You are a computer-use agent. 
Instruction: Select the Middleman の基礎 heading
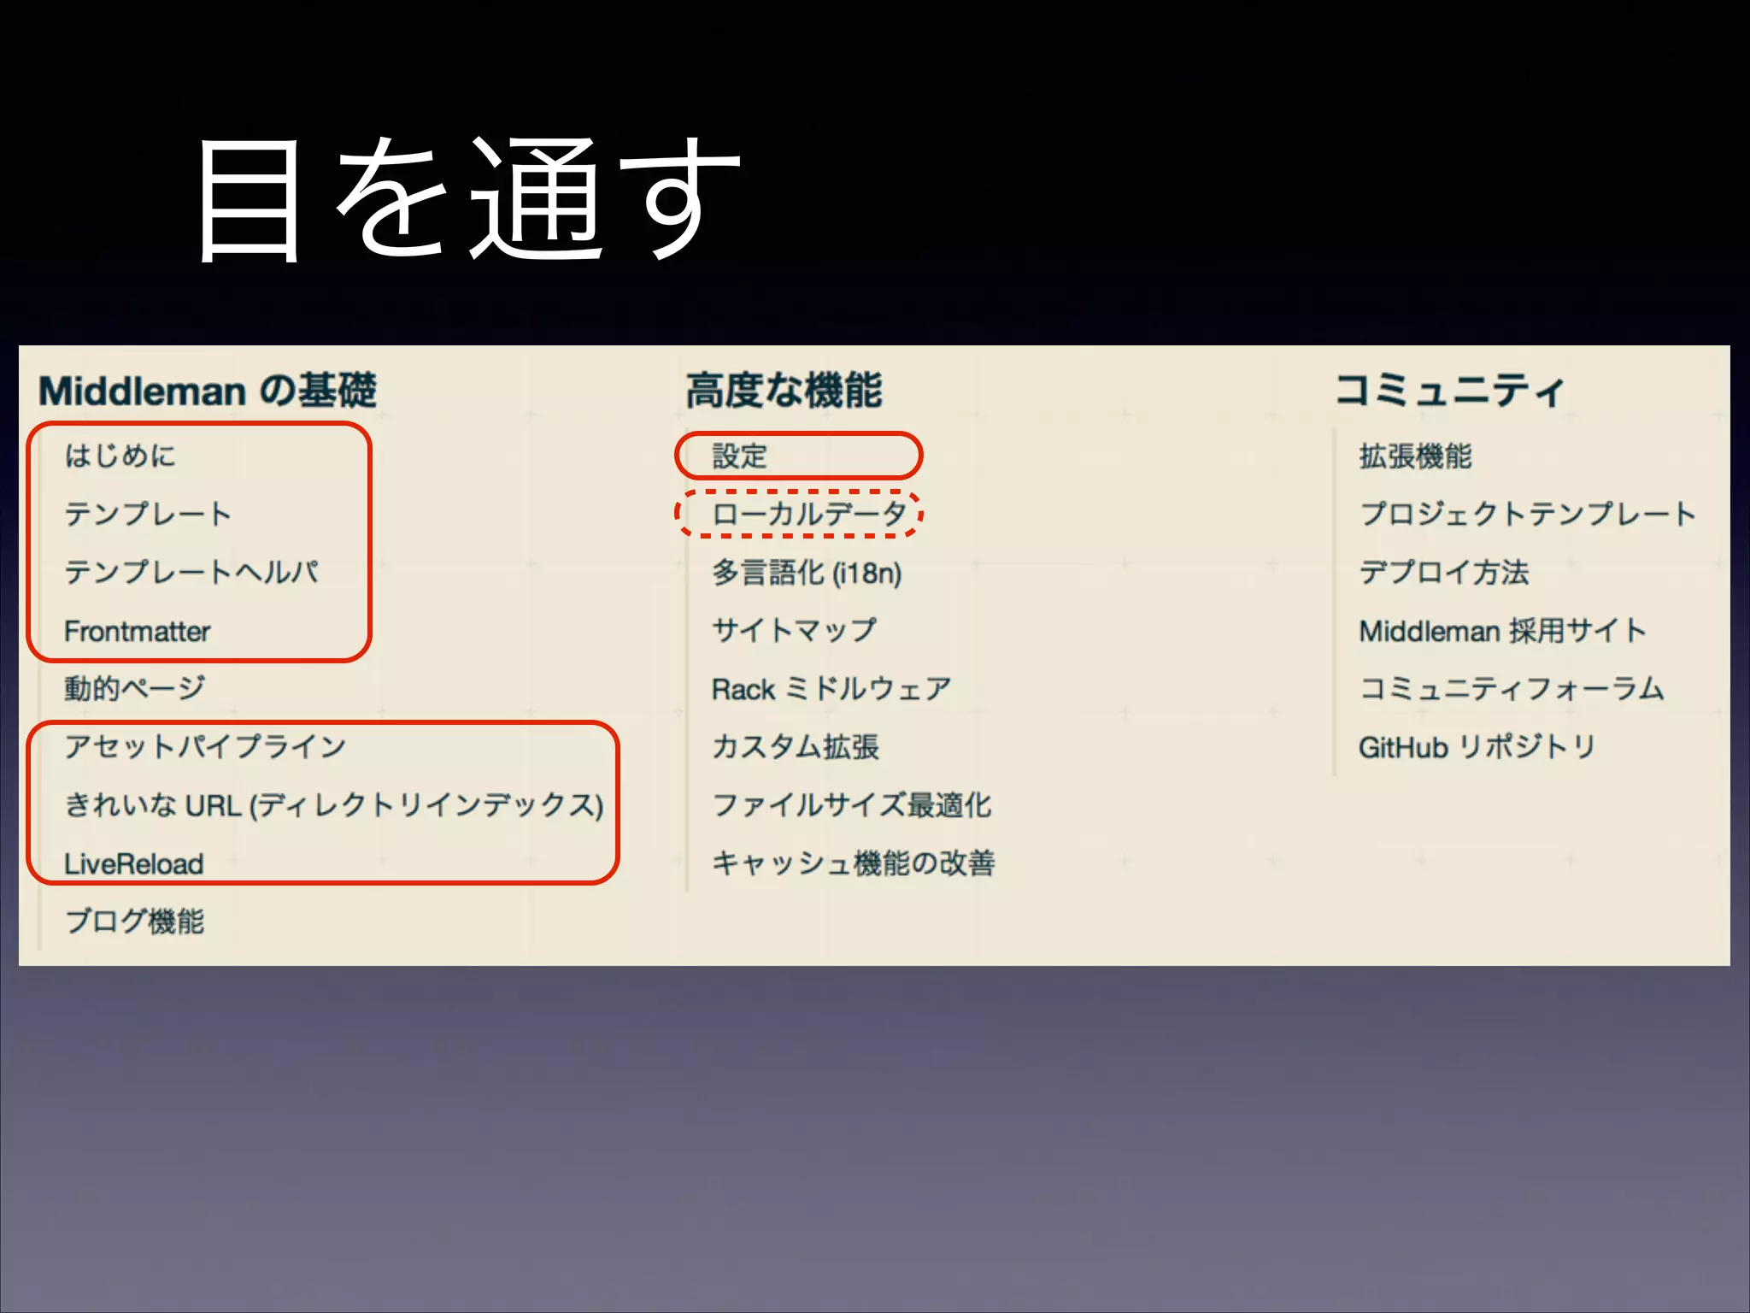(x=208, y=391)
